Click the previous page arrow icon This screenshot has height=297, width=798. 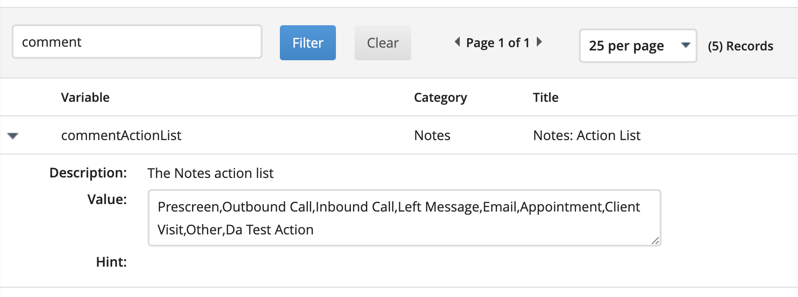[x=457, y=42]
